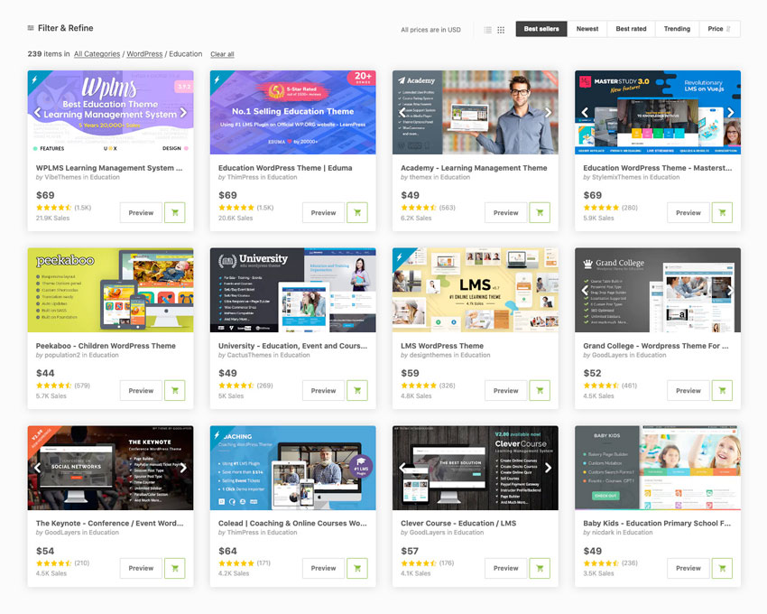
Task: Switch to list view layout
Action: [488, 30]
